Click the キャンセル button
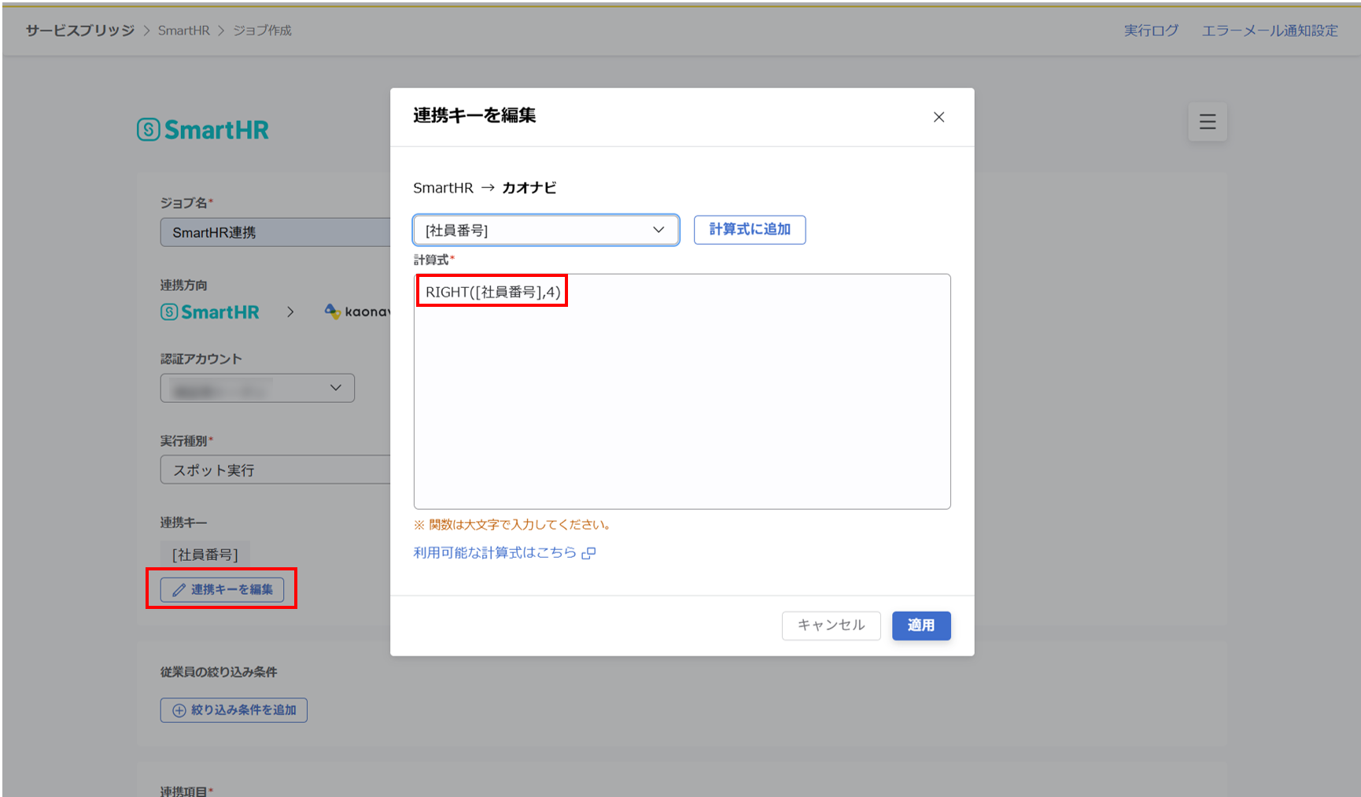The height and width of the screenshot is (797, 1361). (831, 625)
